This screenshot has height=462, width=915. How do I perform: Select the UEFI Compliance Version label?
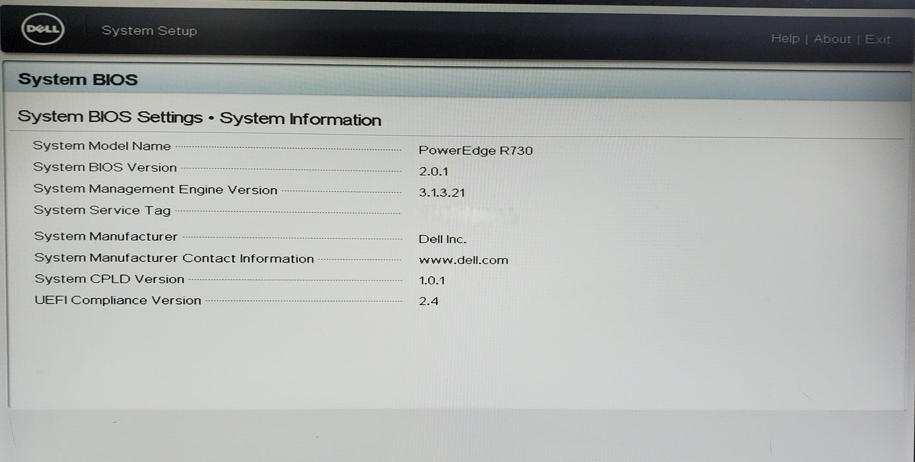click(118, 300)
